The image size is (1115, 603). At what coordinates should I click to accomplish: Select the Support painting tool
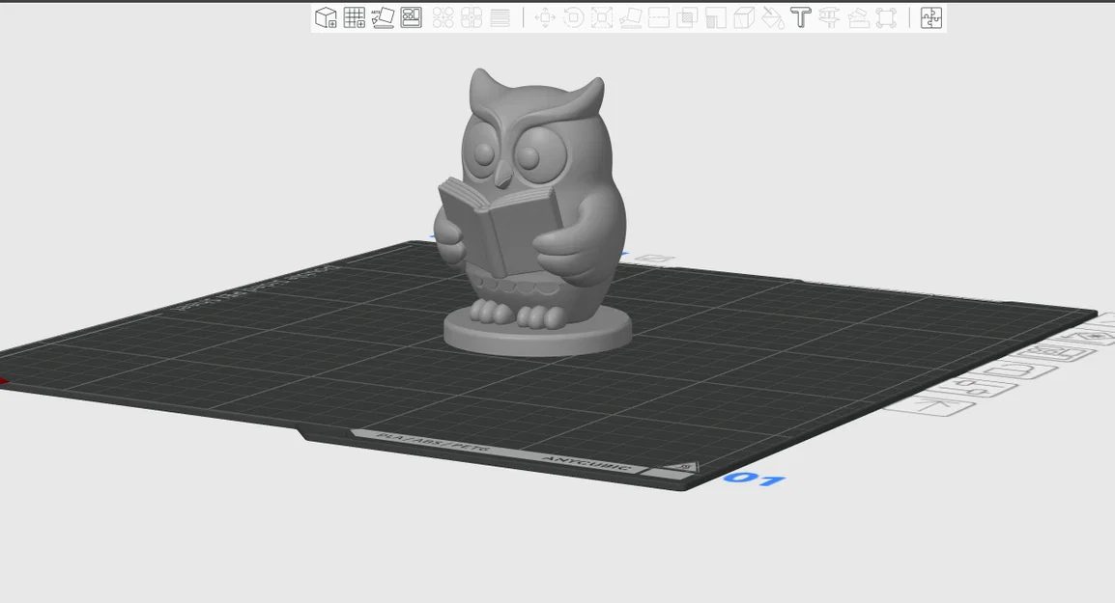point(715,17)
